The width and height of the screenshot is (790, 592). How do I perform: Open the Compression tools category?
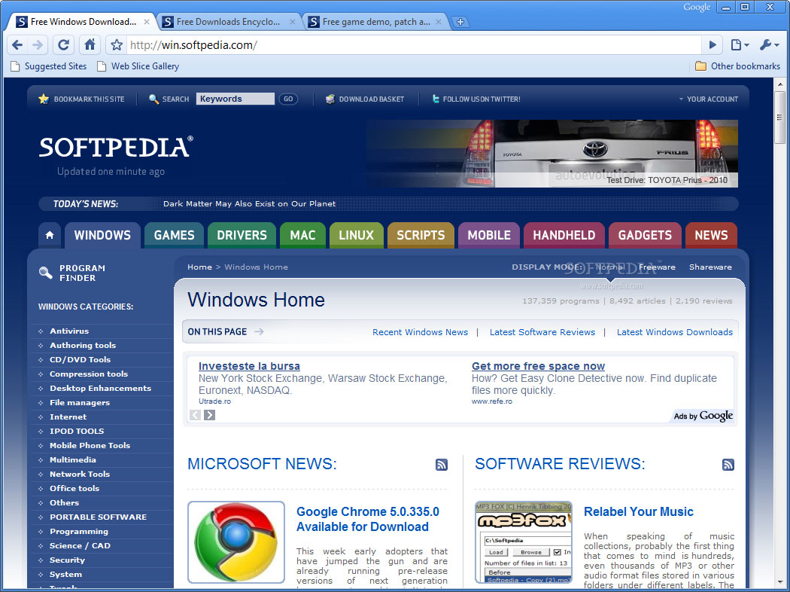[89, 374]
